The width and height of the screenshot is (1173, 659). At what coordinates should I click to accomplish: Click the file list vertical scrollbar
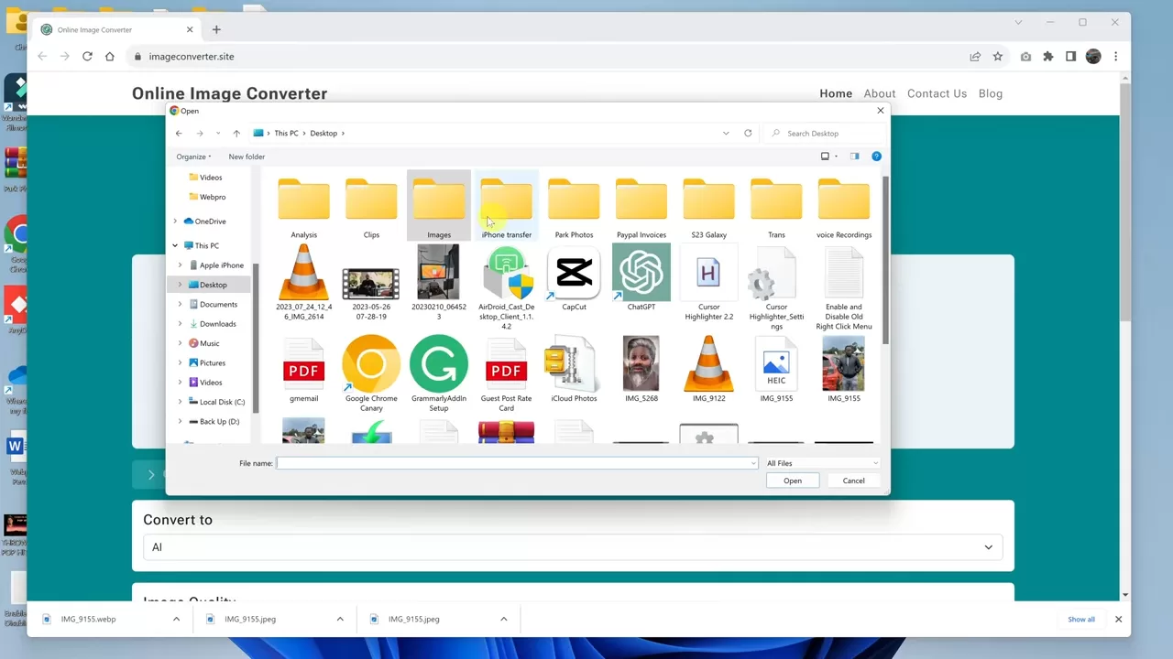point(885,265)
